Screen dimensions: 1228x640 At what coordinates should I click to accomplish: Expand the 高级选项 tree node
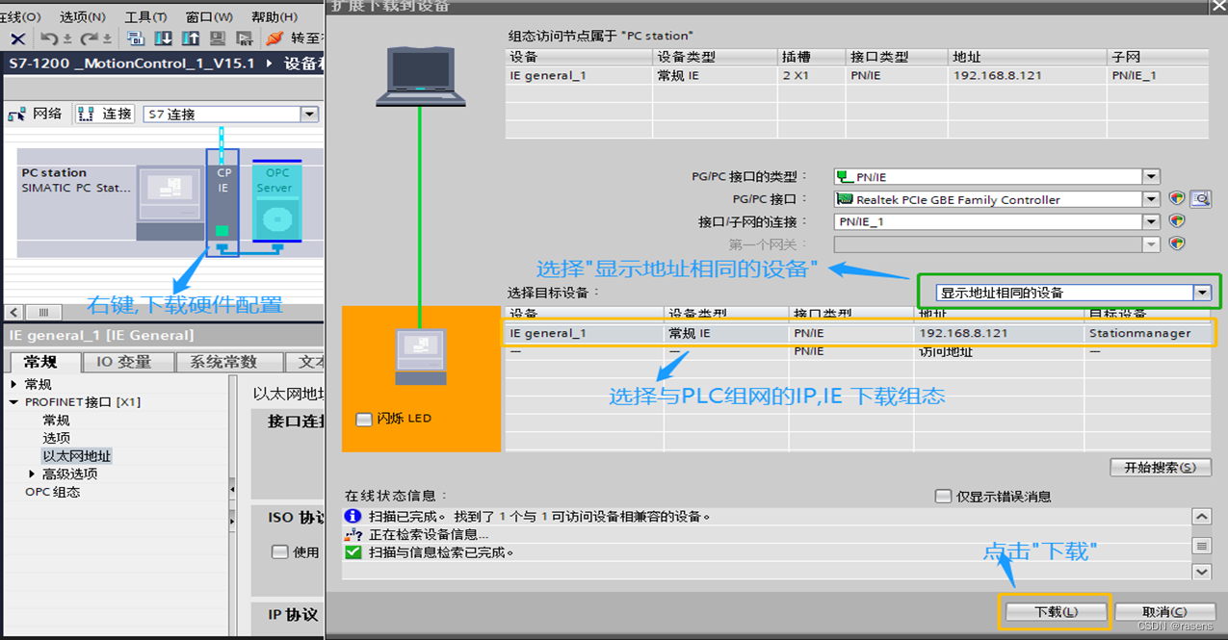(32, 474)
